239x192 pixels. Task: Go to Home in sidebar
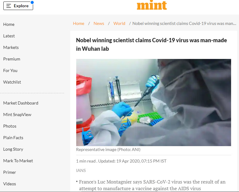[x=9, y=24]
